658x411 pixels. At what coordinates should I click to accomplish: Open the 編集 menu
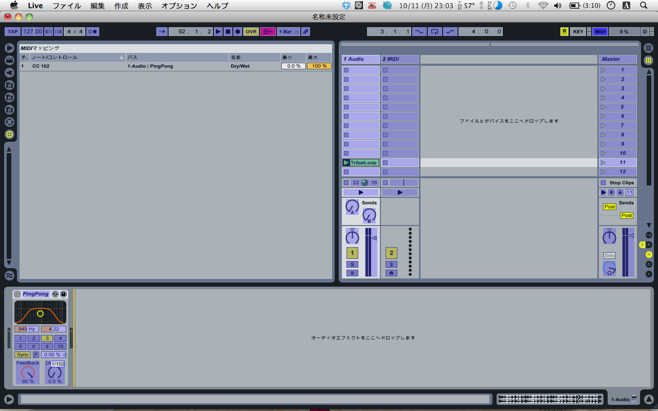(98, 6)
